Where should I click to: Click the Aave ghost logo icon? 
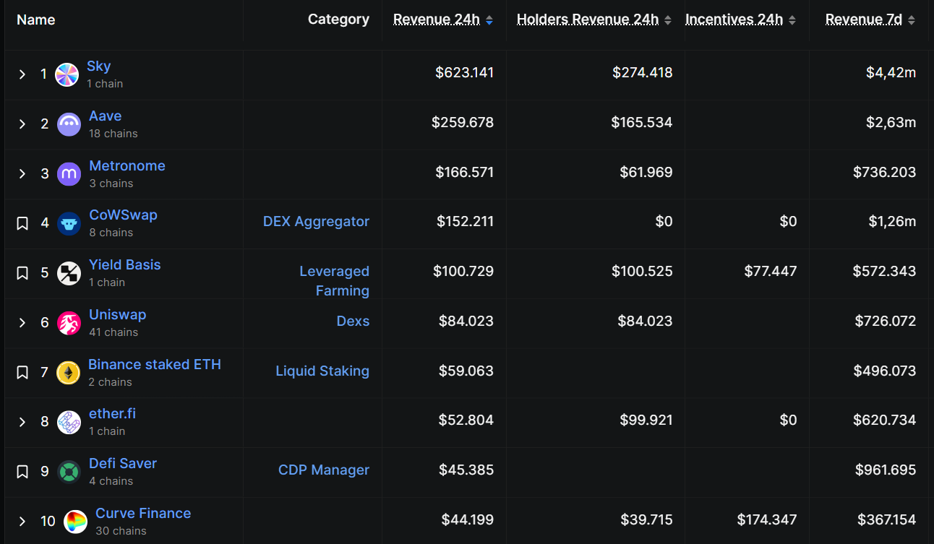pos(69,124)
